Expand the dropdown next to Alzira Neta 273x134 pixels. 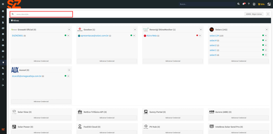(x=200, y=36)
